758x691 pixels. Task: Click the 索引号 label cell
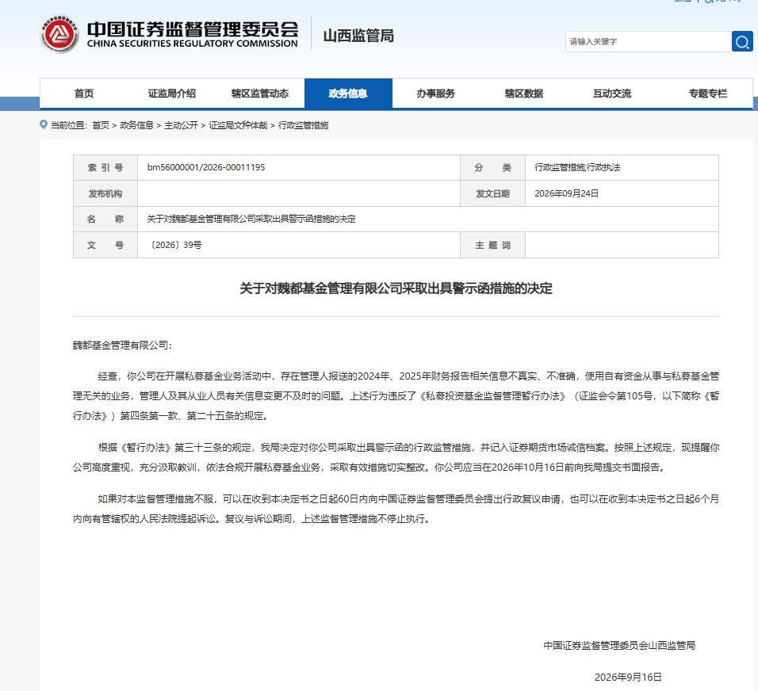105,168
